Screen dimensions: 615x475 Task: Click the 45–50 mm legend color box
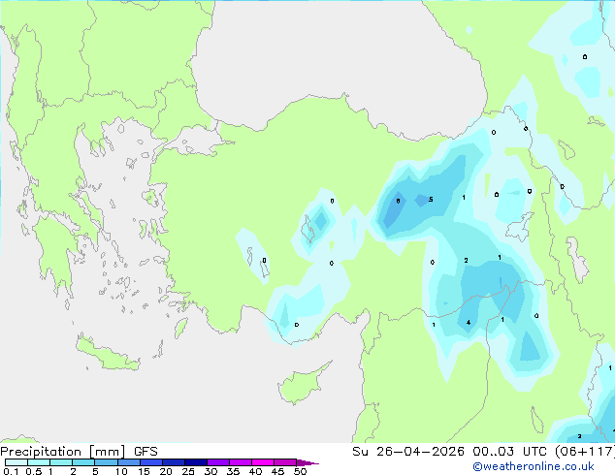click(285, 462)
